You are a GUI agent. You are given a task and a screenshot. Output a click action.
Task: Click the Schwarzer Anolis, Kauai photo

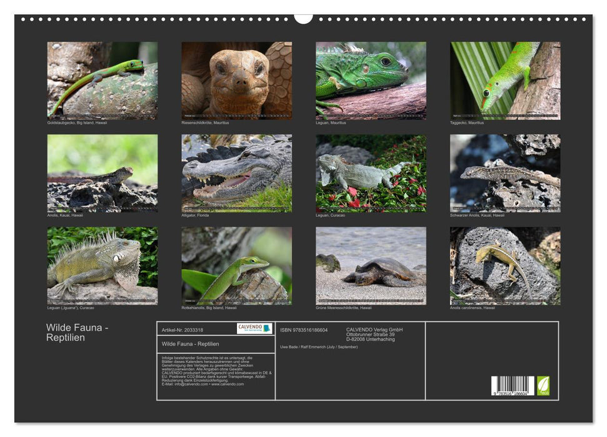pos(505,173)
